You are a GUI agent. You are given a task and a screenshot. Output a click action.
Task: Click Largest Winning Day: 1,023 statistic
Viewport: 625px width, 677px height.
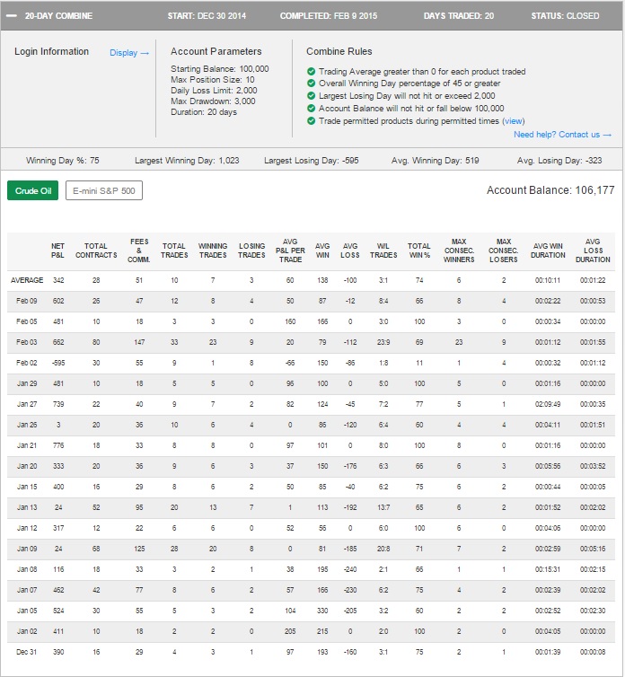click(187, 161)
